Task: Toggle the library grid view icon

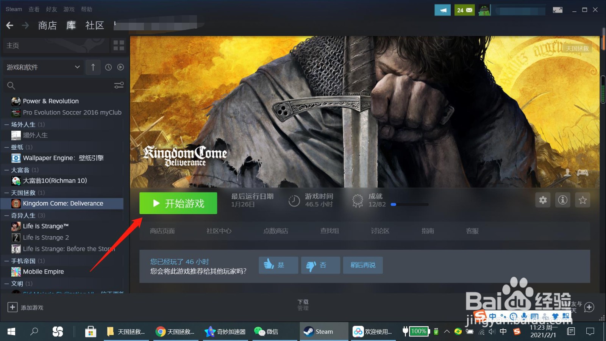Action: (x=119, y=45)
